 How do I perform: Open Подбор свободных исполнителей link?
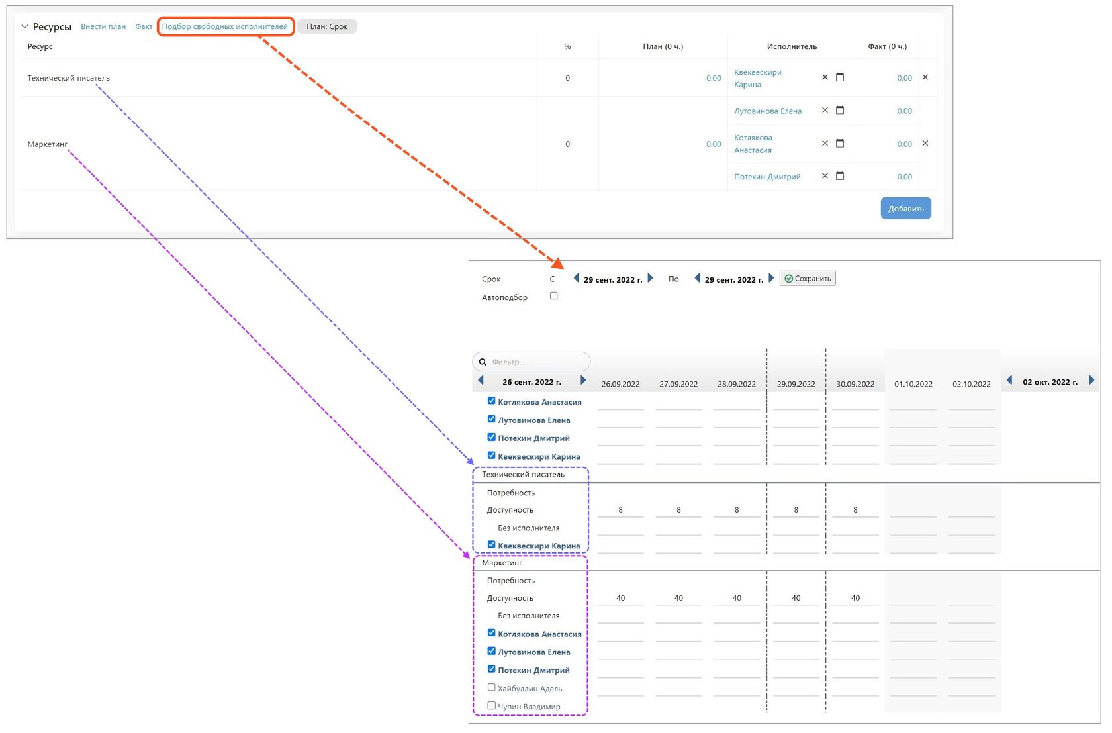tap(225, 26)
